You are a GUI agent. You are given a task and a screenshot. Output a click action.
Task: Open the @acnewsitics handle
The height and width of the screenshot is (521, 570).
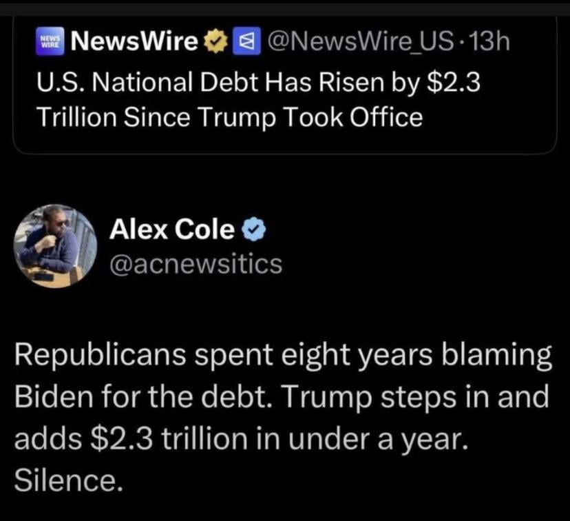pos(196,263)
